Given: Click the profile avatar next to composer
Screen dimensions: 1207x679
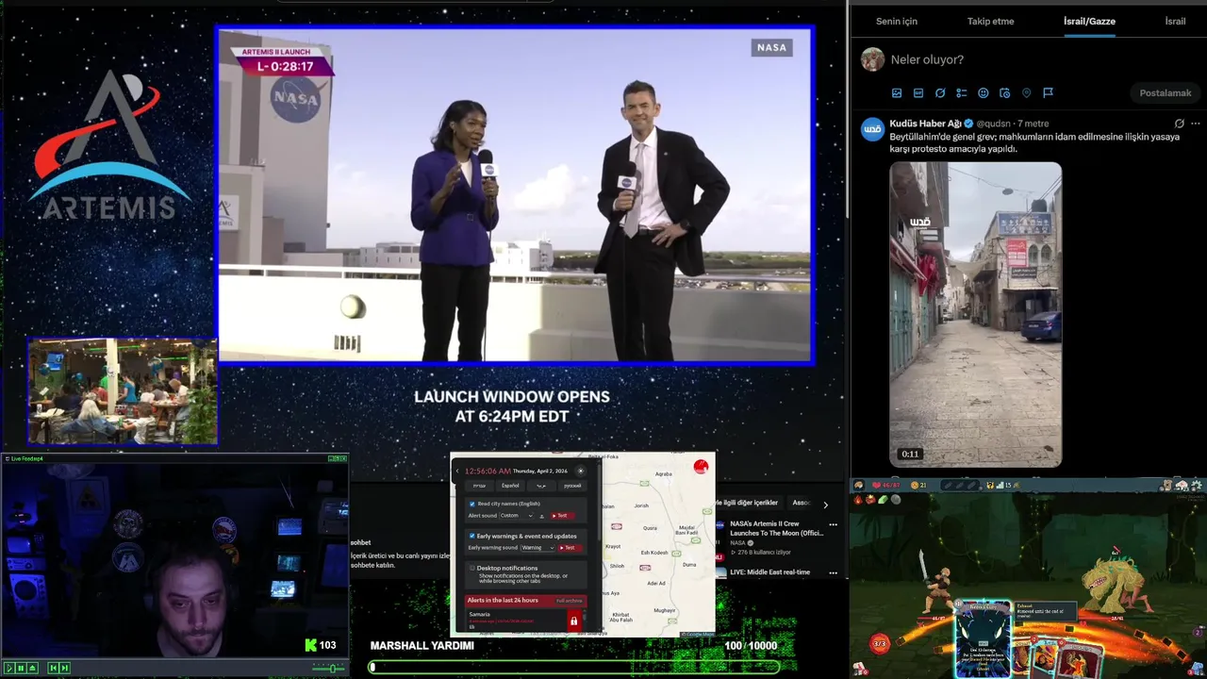Looking at the screenshot, I should coord(872,59).
